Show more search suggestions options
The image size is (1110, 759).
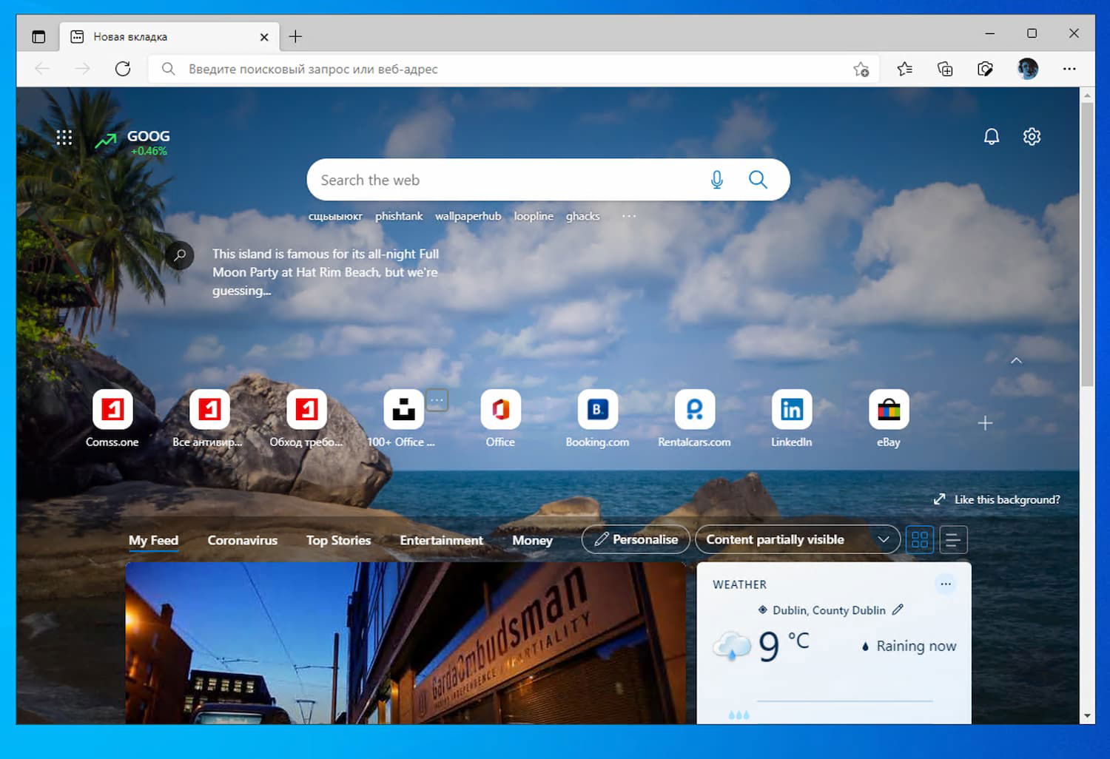629,216
